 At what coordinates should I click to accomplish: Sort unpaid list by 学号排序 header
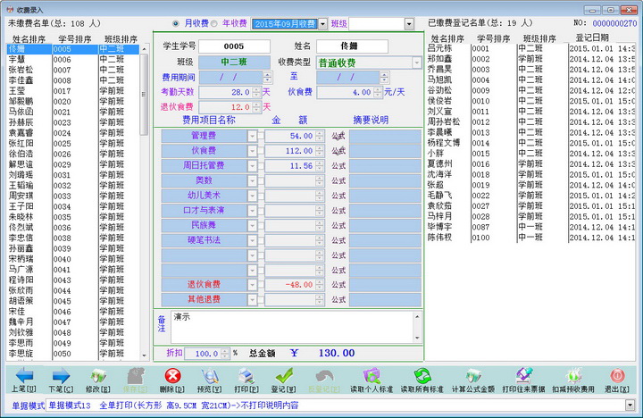click(75, 39)
